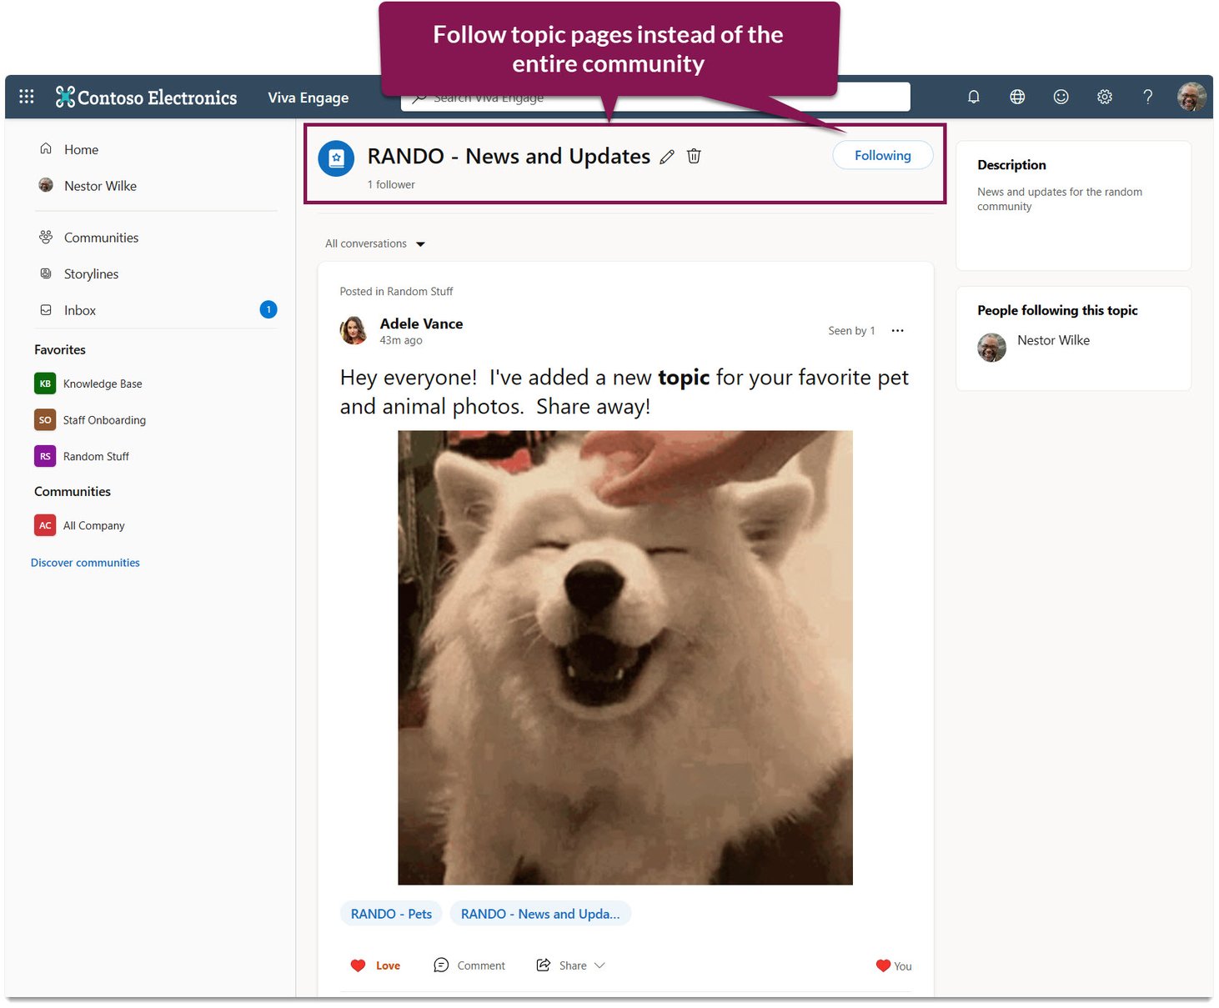Expand the Share options chevron
This screenshot has width=1219, height=1008.
point(599,965)
